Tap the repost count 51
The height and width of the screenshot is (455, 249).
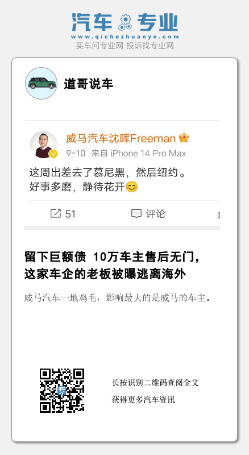pyautogui.click(x=70, y=214)
